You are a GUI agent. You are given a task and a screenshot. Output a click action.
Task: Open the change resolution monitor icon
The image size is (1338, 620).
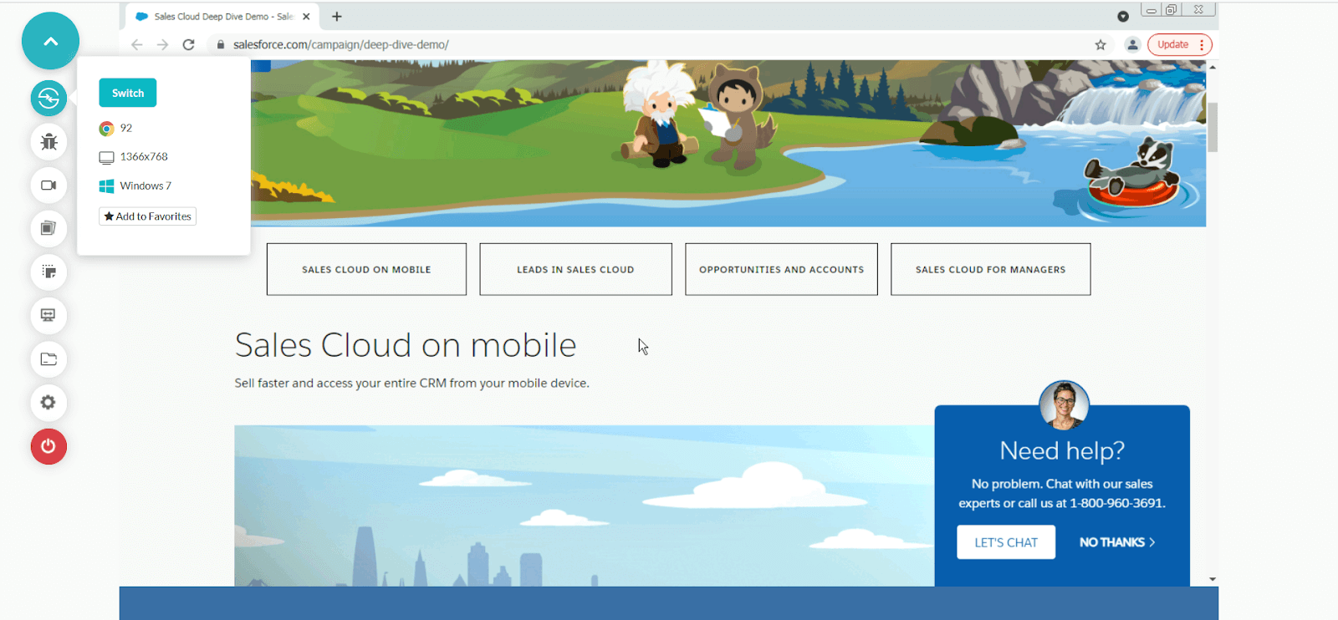tap(49, 315)
